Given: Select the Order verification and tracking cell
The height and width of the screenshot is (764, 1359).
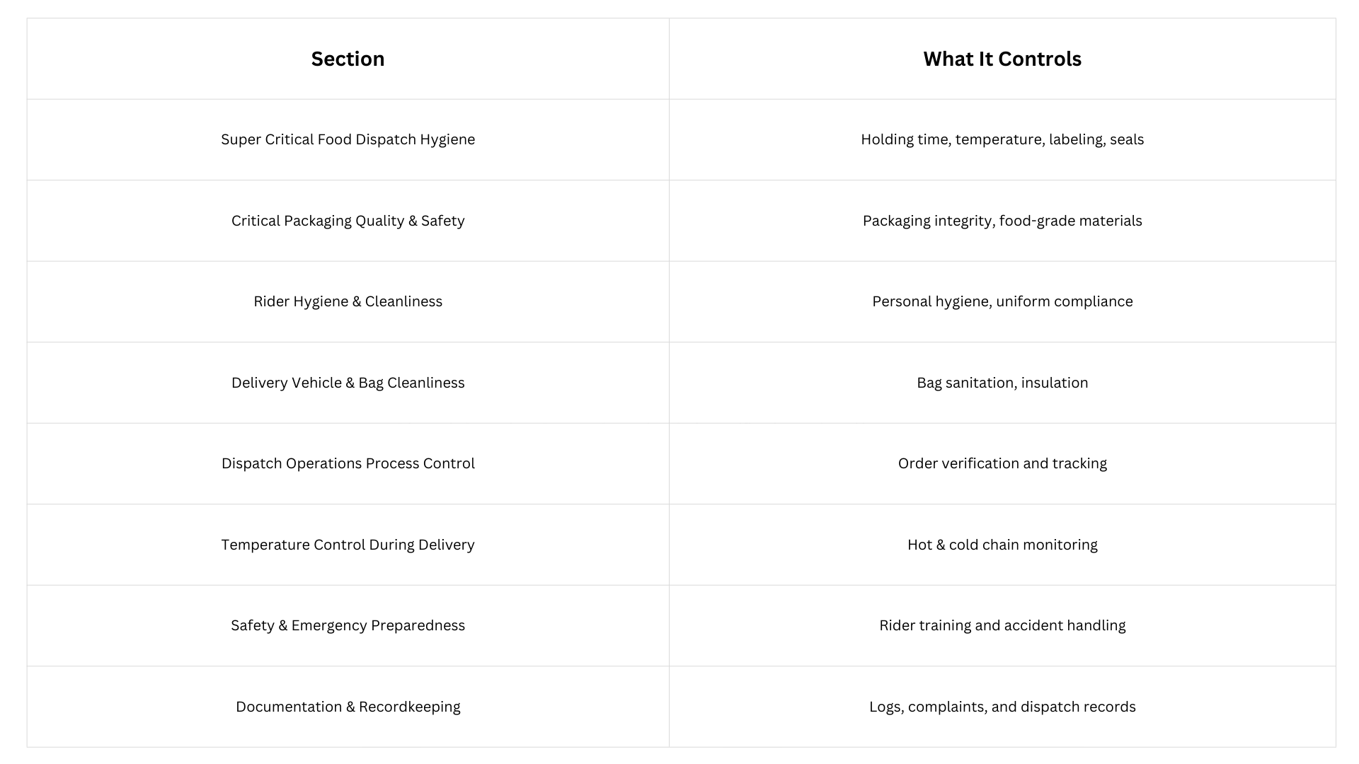Looking at the screenshot, I should click(1002, 463).
